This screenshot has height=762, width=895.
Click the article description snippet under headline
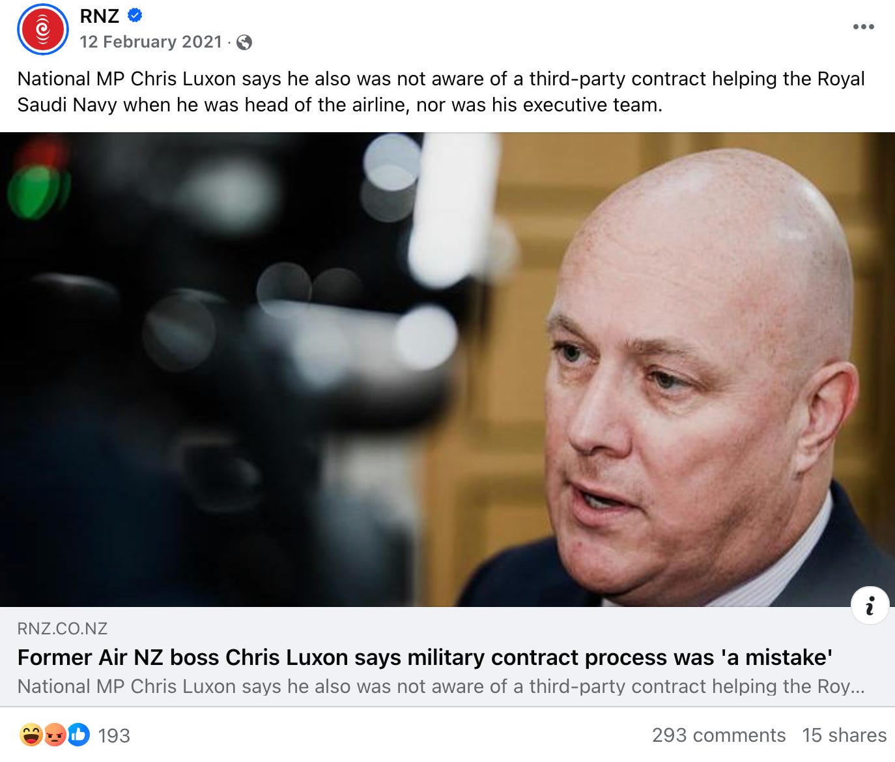[441, 686]
